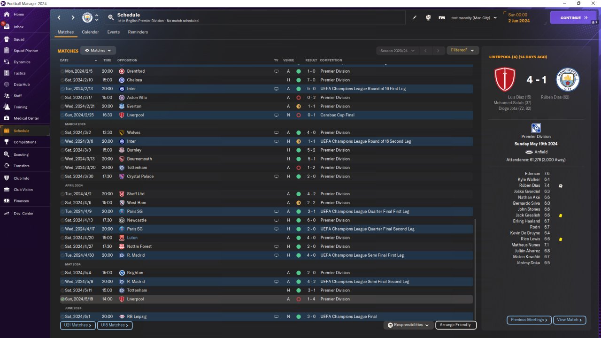Tick the selection circle for the Wolves match
Viewport: 601px width, 338px height.
(x=62, y=133)
